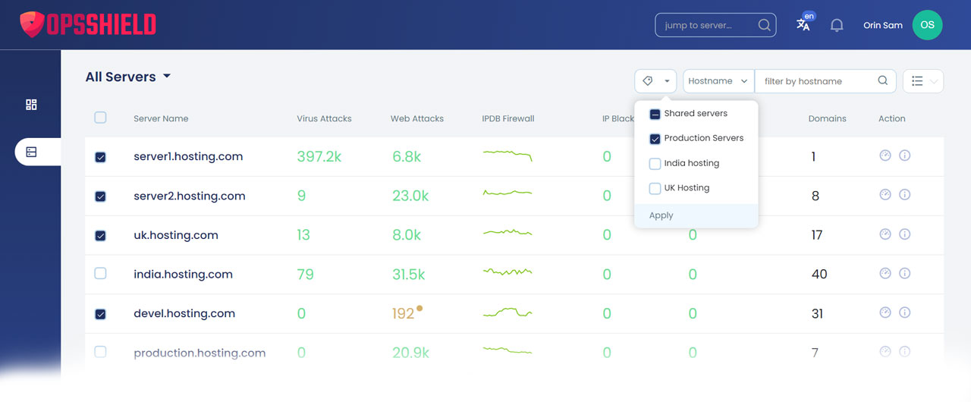
Task: Click the OS user avatar
Action: click(x=927, y=25)
